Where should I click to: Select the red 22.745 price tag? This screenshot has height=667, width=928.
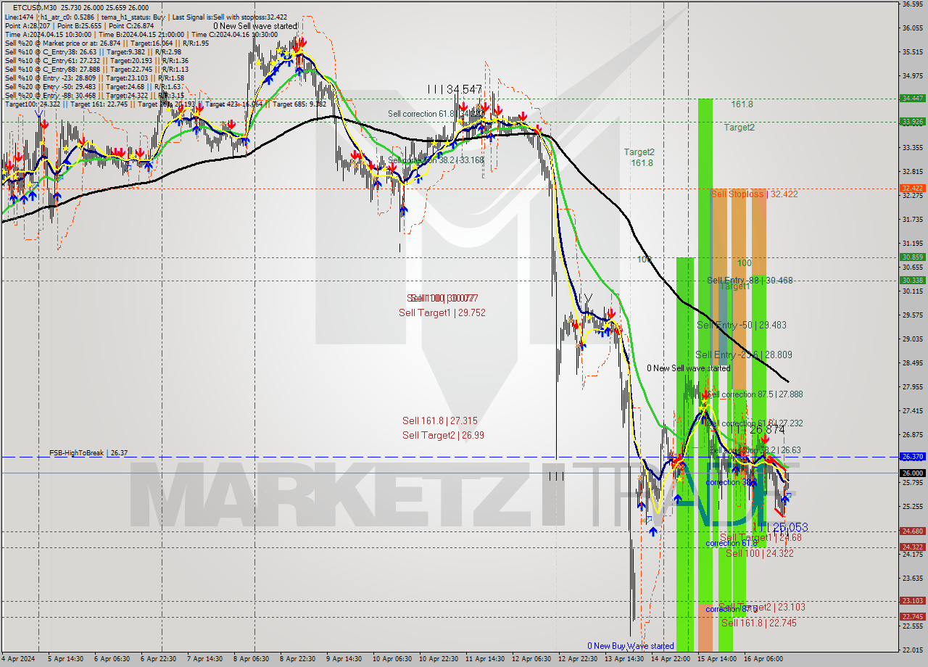click(912, 616)
